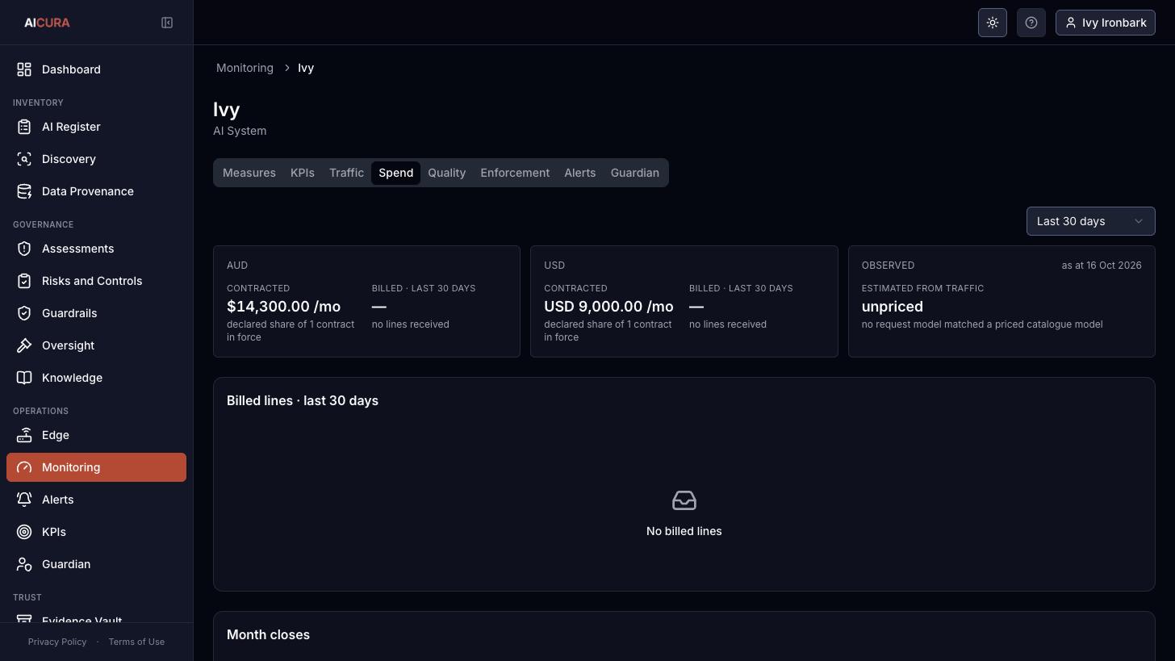The width and height of the screenshot is (1175, 661).
Task: Click the Oversight gavel icon
Action: tap(24, 345)
